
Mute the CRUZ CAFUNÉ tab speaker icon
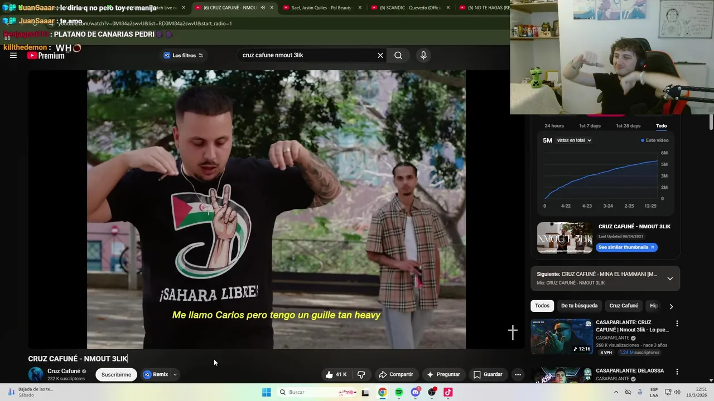[x=263, y=8]
